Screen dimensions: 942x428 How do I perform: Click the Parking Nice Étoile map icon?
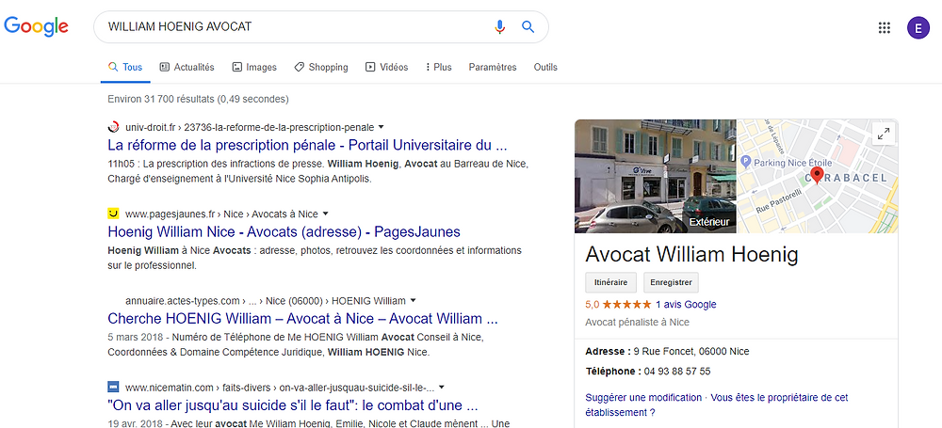pos(745,161)
